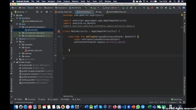Switch to the activity_main.xml editor tab
Screen dimensions: 196x110
64,12
